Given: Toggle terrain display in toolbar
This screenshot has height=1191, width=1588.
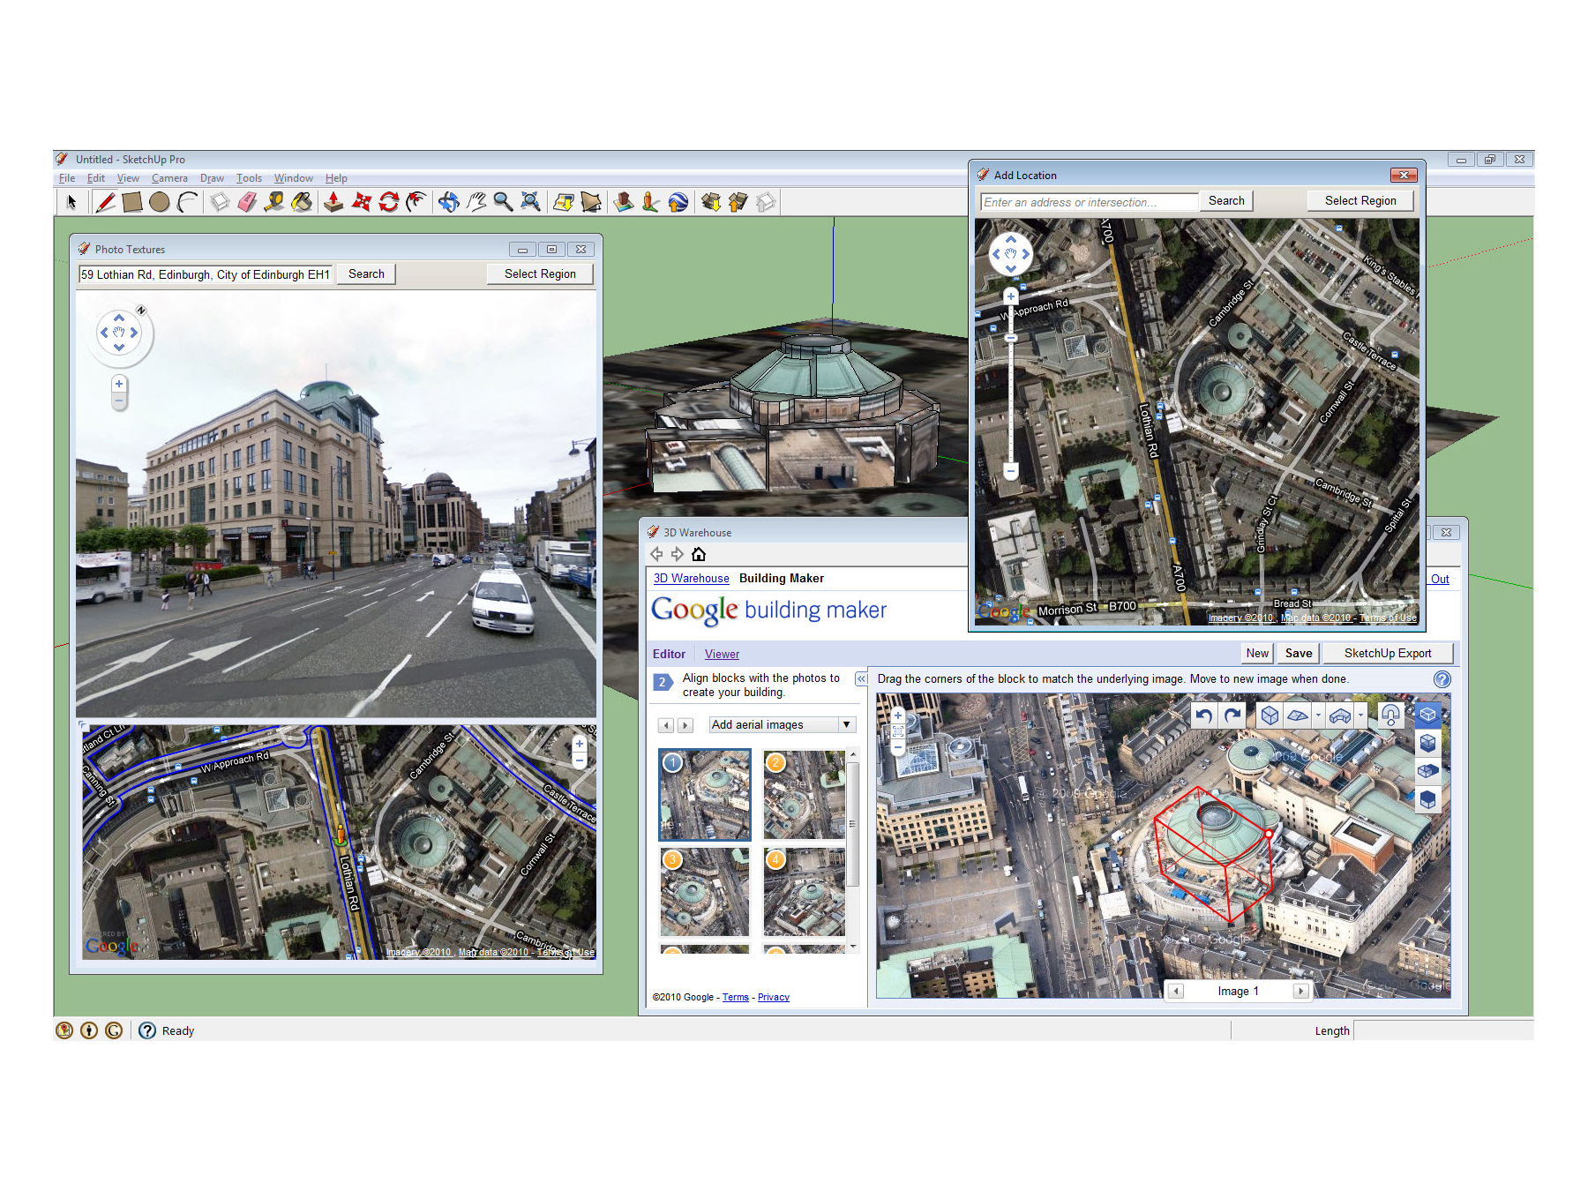Looking at the screenshot, I should pyautogui.click(x=590, y=202).
